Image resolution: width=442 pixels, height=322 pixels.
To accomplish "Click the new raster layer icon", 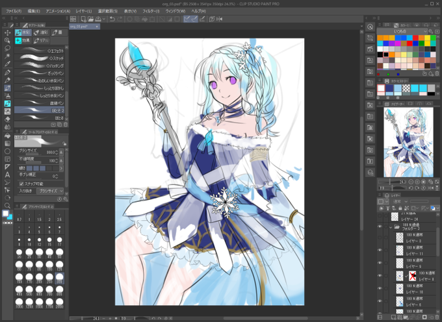I will [393, 317].
